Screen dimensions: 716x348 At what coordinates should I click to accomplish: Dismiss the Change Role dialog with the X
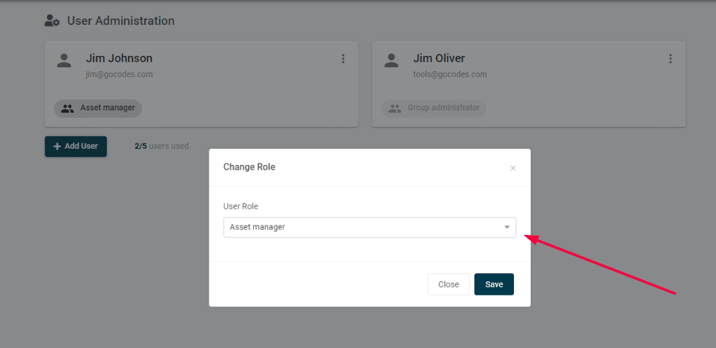pos(513,168)
